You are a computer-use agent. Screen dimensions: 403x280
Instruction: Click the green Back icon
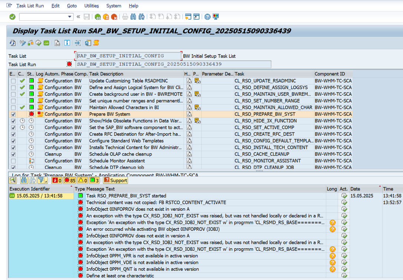click(98, 17)
